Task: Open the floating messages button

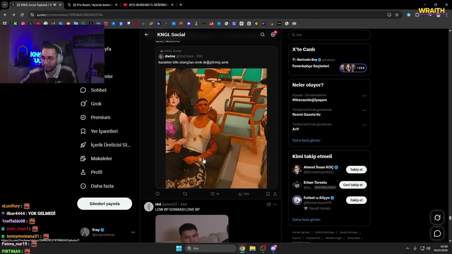Action: point(437,234)
